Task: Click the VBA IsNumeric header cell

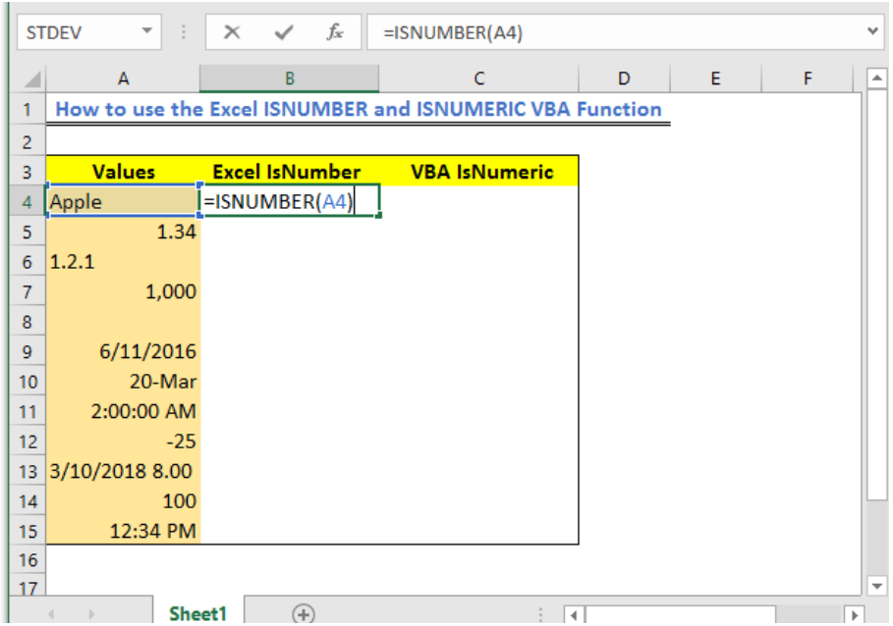Action: (x=481, y=172)
